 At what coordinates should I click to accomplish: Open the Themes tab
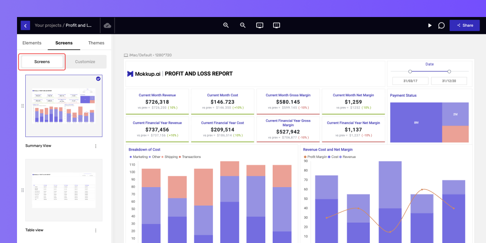point(96,43)
